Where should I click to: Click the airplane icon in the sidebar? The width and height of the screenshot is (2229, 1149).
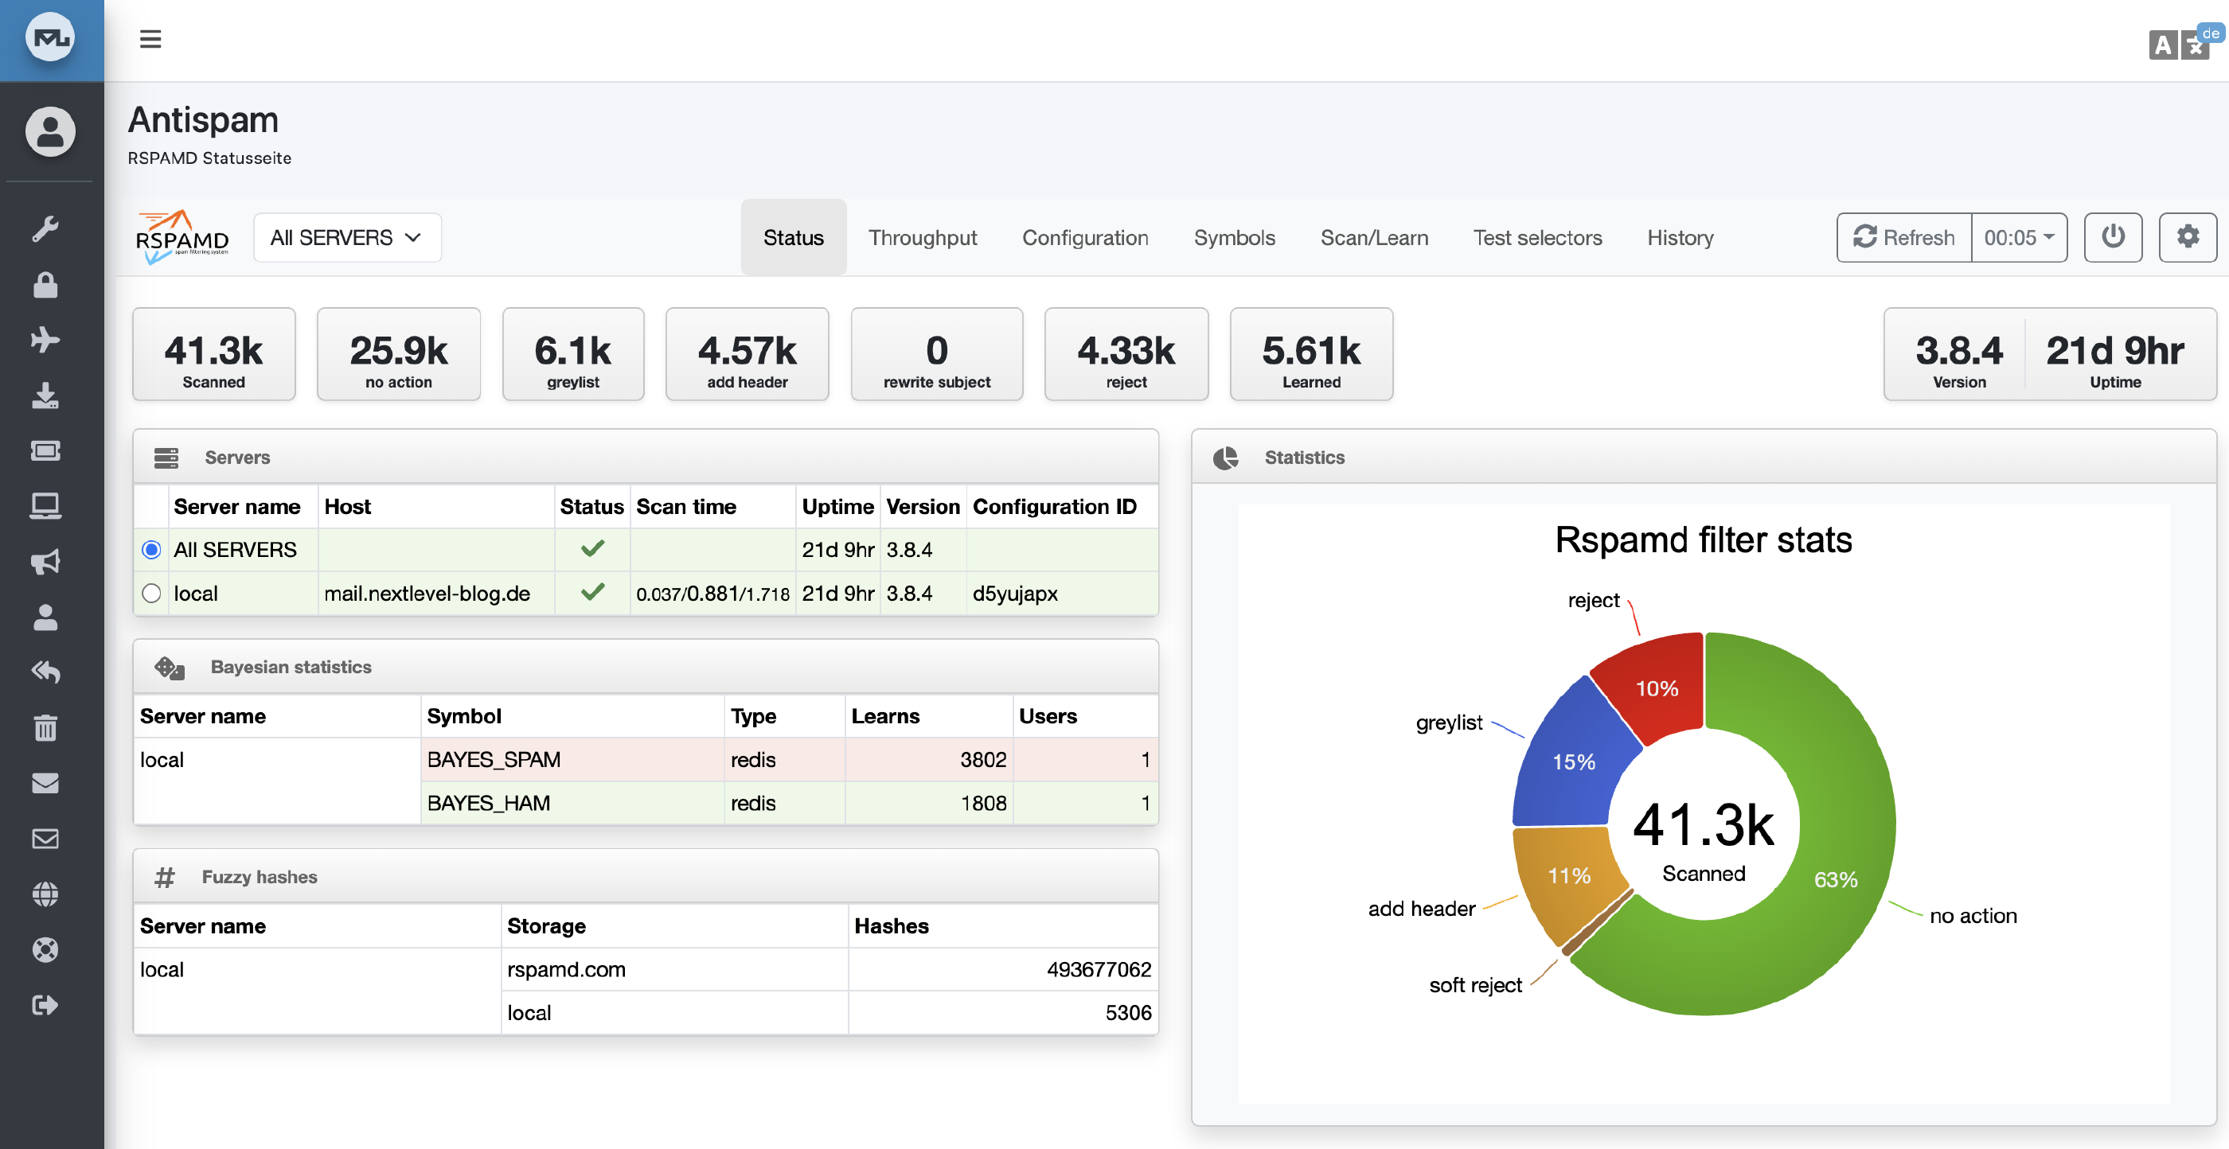45,340
